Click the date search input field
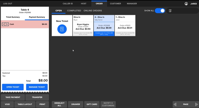The image size is (199, 108). [x=182, y=11]
